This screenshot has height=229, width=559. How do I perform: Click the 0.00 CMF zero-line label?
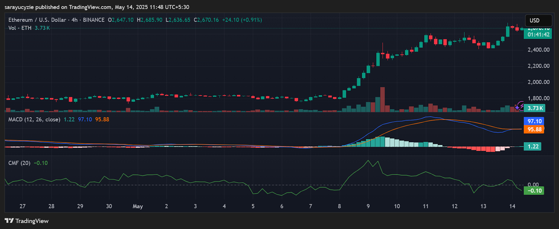tap(533, 184)
